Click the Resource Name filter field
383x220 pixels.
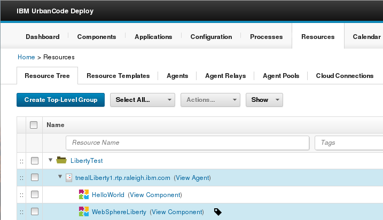[187, 143]
